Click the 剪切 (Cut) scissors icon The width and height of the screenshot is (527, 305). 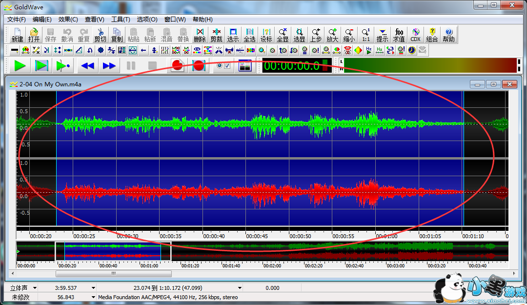[100, 35]
